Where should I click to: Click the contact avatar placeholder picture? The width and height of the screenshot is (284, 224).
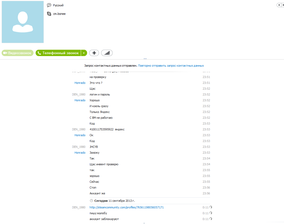pyautogui.click(x=23, y=22)
